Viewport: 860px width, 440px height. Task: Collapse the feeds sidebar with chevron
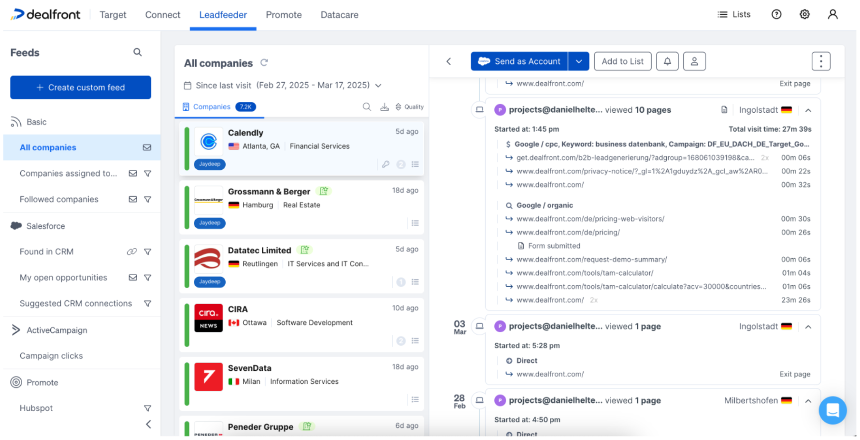coord(148,424)
